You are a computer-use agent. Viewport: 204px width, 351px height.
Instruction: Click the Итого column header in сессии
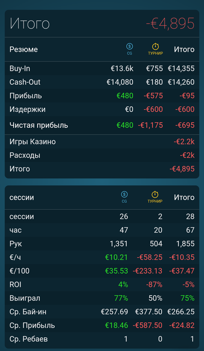(x=184, y=198)
